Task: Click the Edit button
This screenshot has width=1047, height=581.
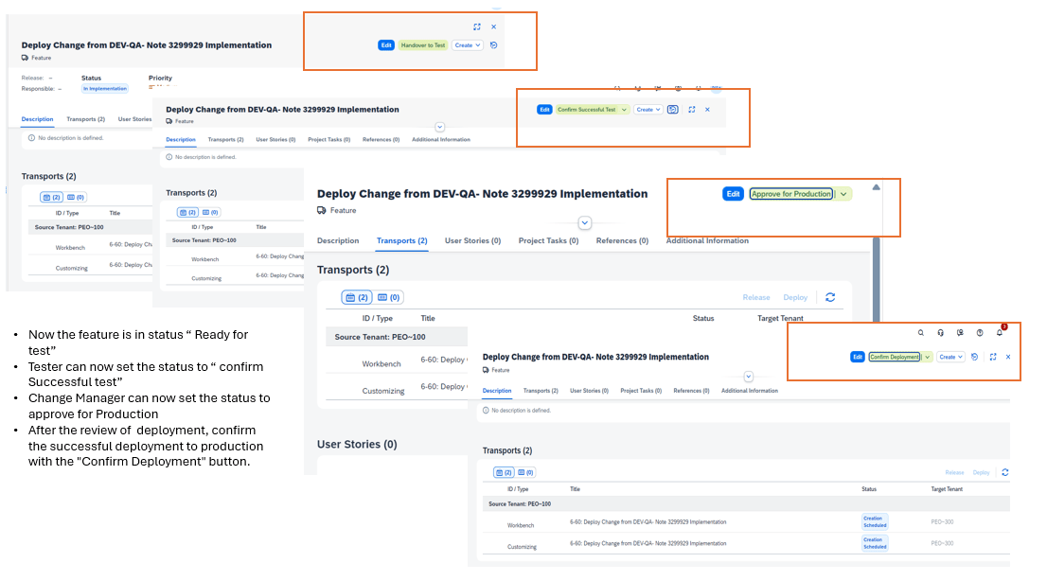Action: 734,193
